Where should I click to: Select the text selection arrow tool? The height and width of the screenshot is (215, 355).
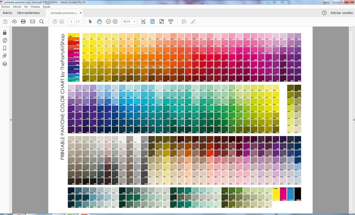coord(90,21)
